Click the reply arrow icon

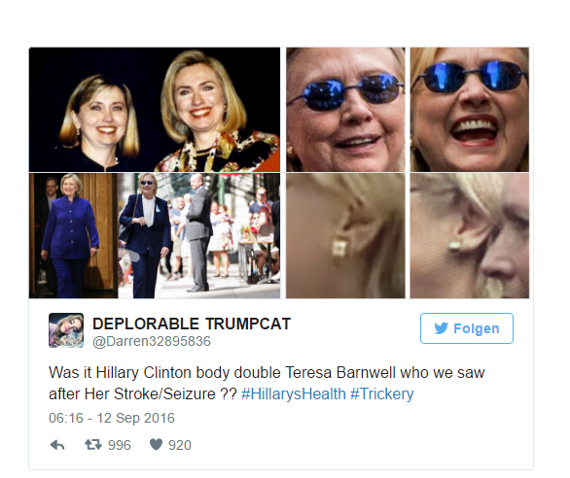click(57, 445)
